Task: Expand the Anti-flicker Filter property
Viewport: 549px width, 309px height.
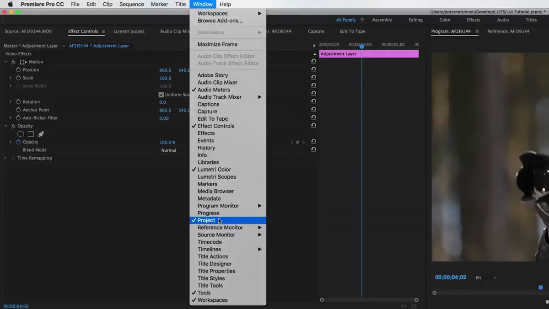Action: [x=11, y=118]
